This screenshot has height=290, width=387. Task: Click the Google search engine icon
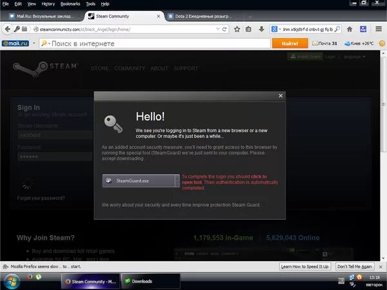(x=274, y=30)
